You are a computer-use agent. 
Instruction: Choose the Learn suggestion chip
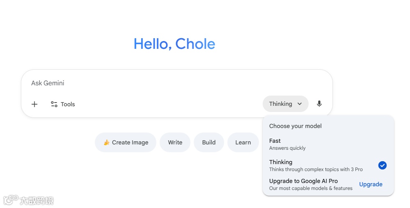[x=243, y=142]
